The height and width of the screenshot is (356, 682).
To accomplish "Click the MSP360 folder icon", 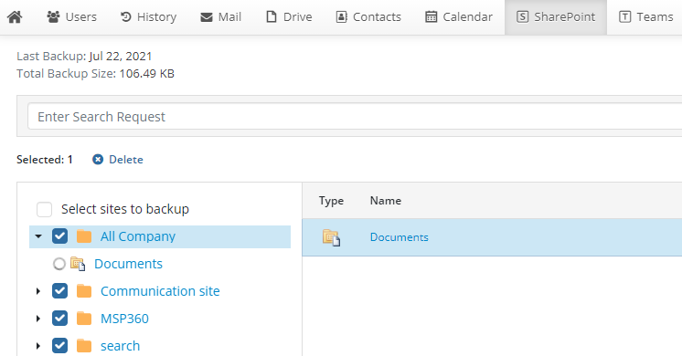I will (84, 319).
